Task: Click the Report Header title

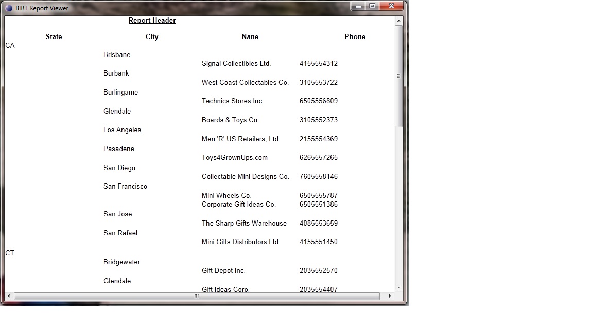Action: (152, 21)
